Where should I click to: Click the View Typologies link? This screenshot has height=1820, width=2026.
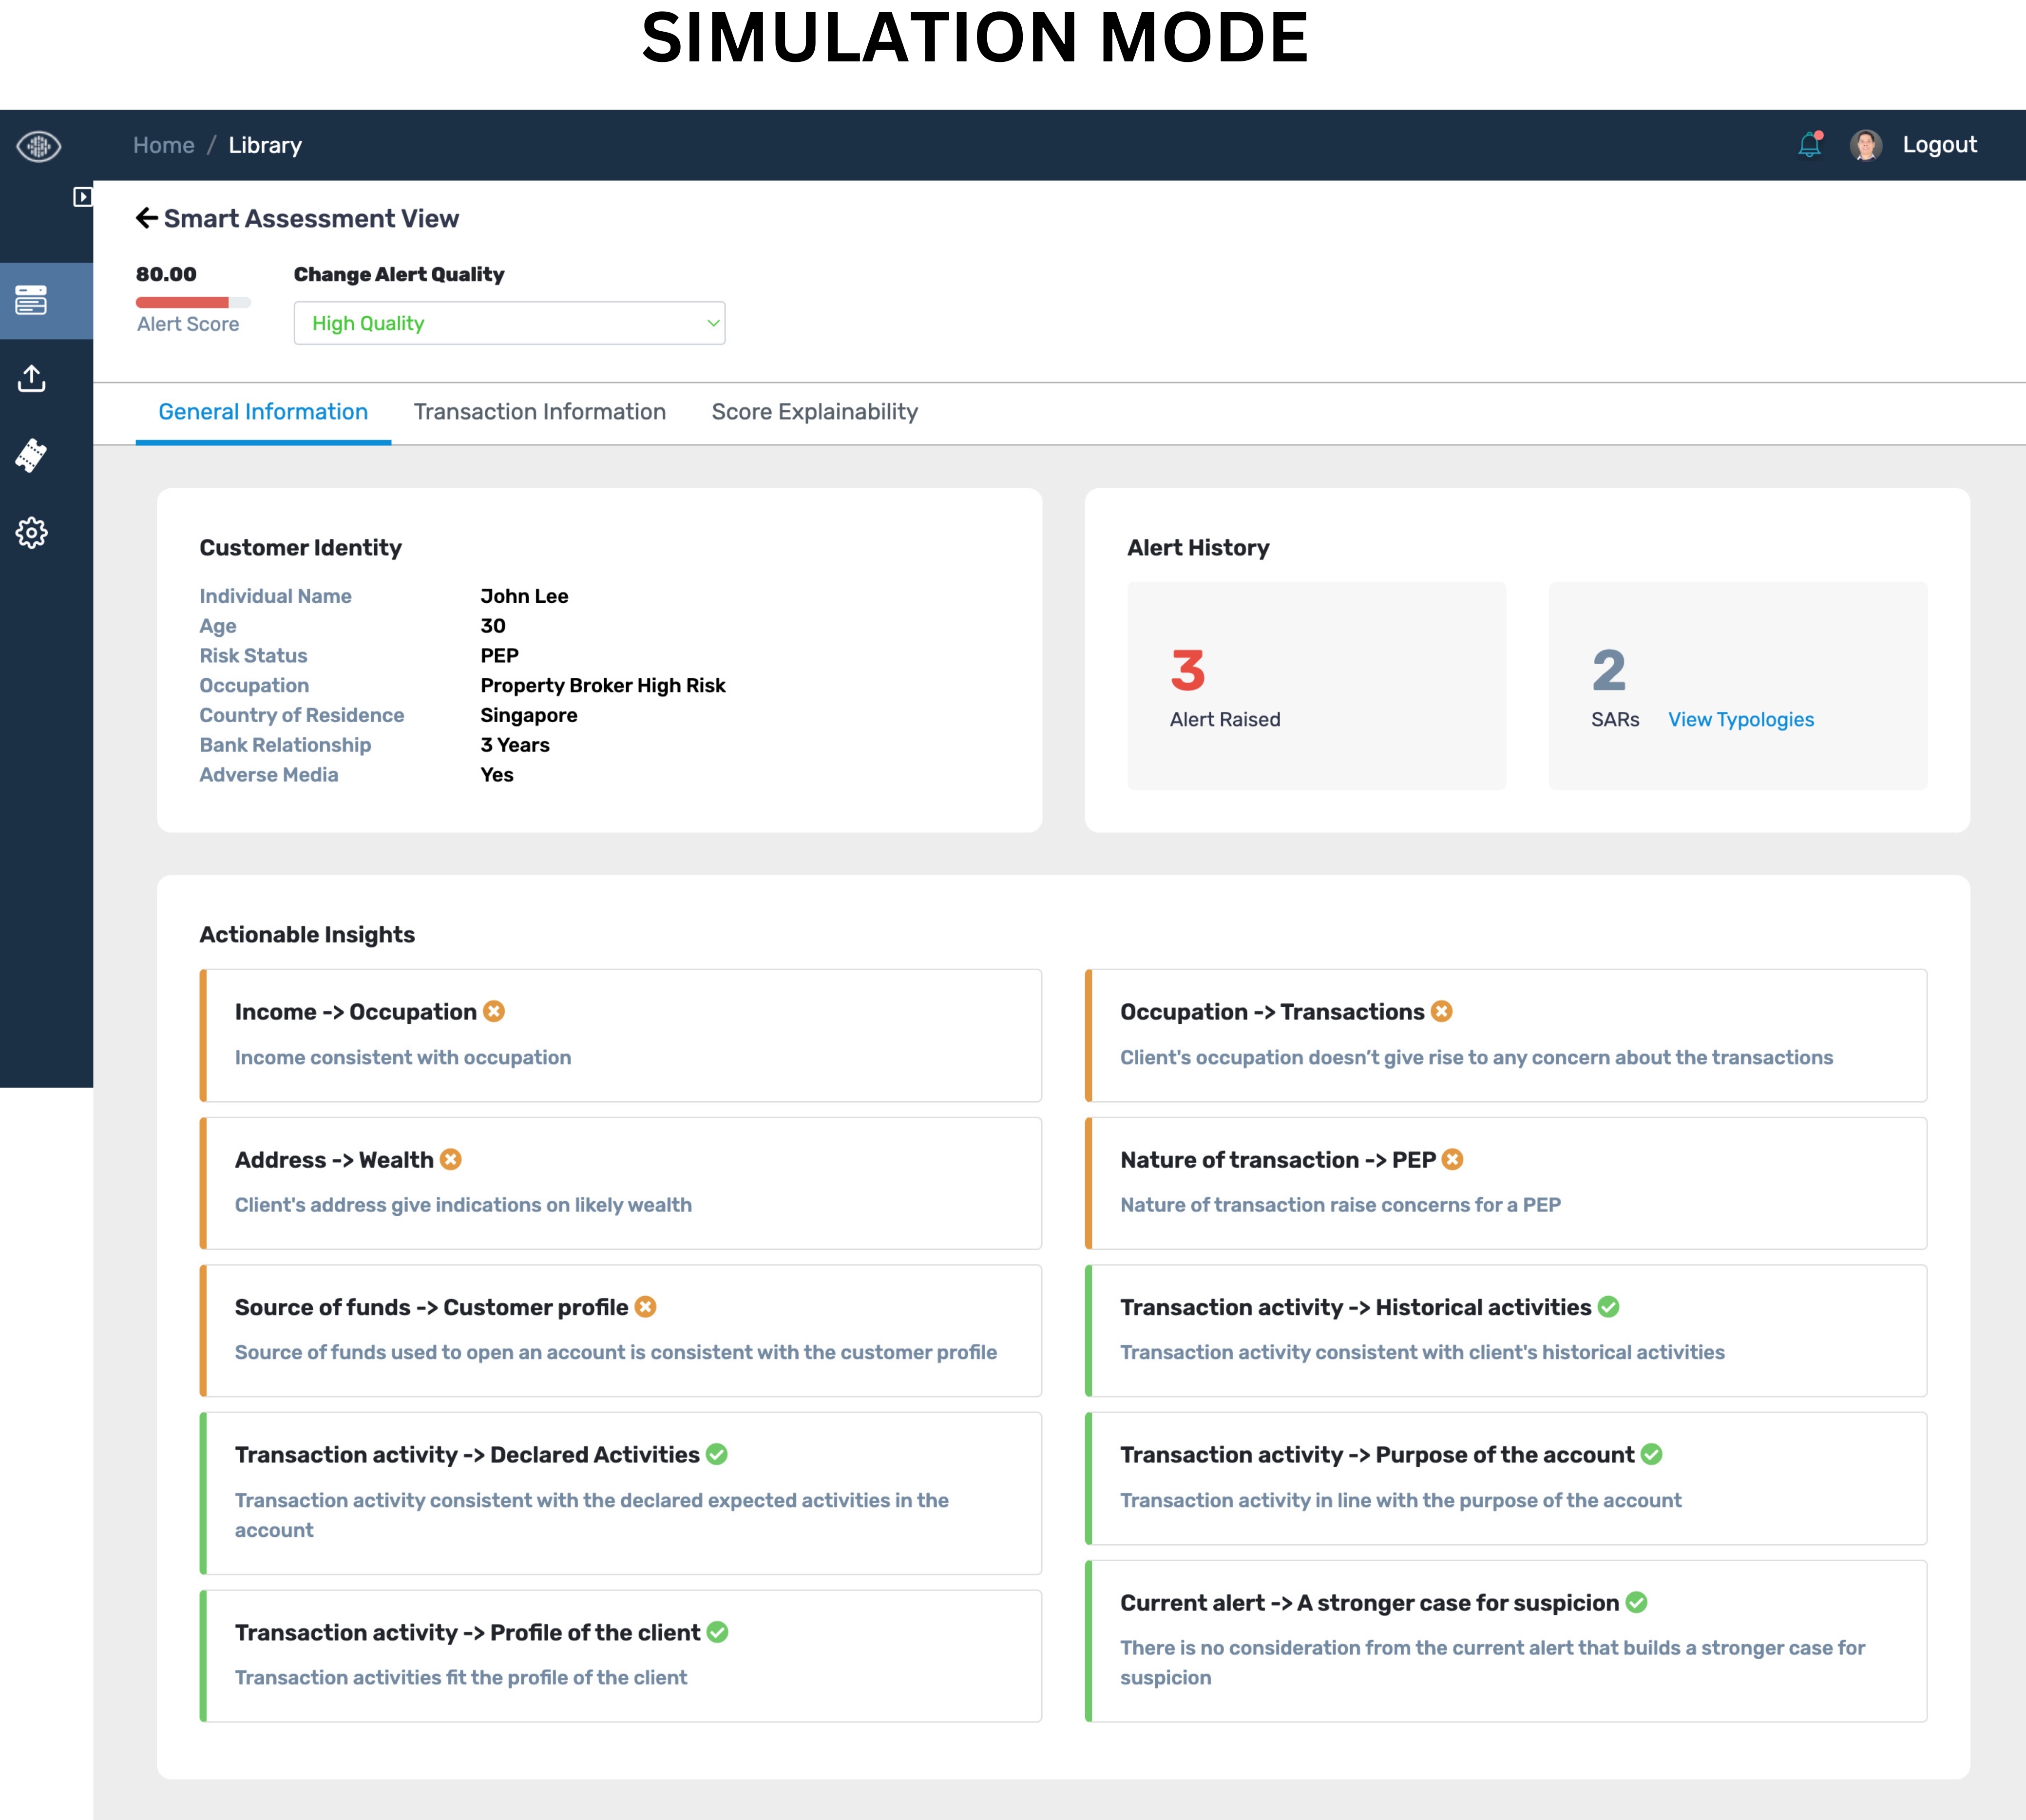pyautogui.click(x=1740, y=719)
